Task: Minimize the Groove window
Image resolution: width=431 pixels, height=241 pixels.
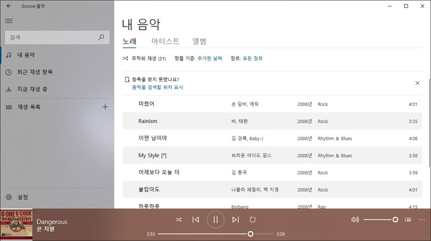Action: tap(390, 6)
